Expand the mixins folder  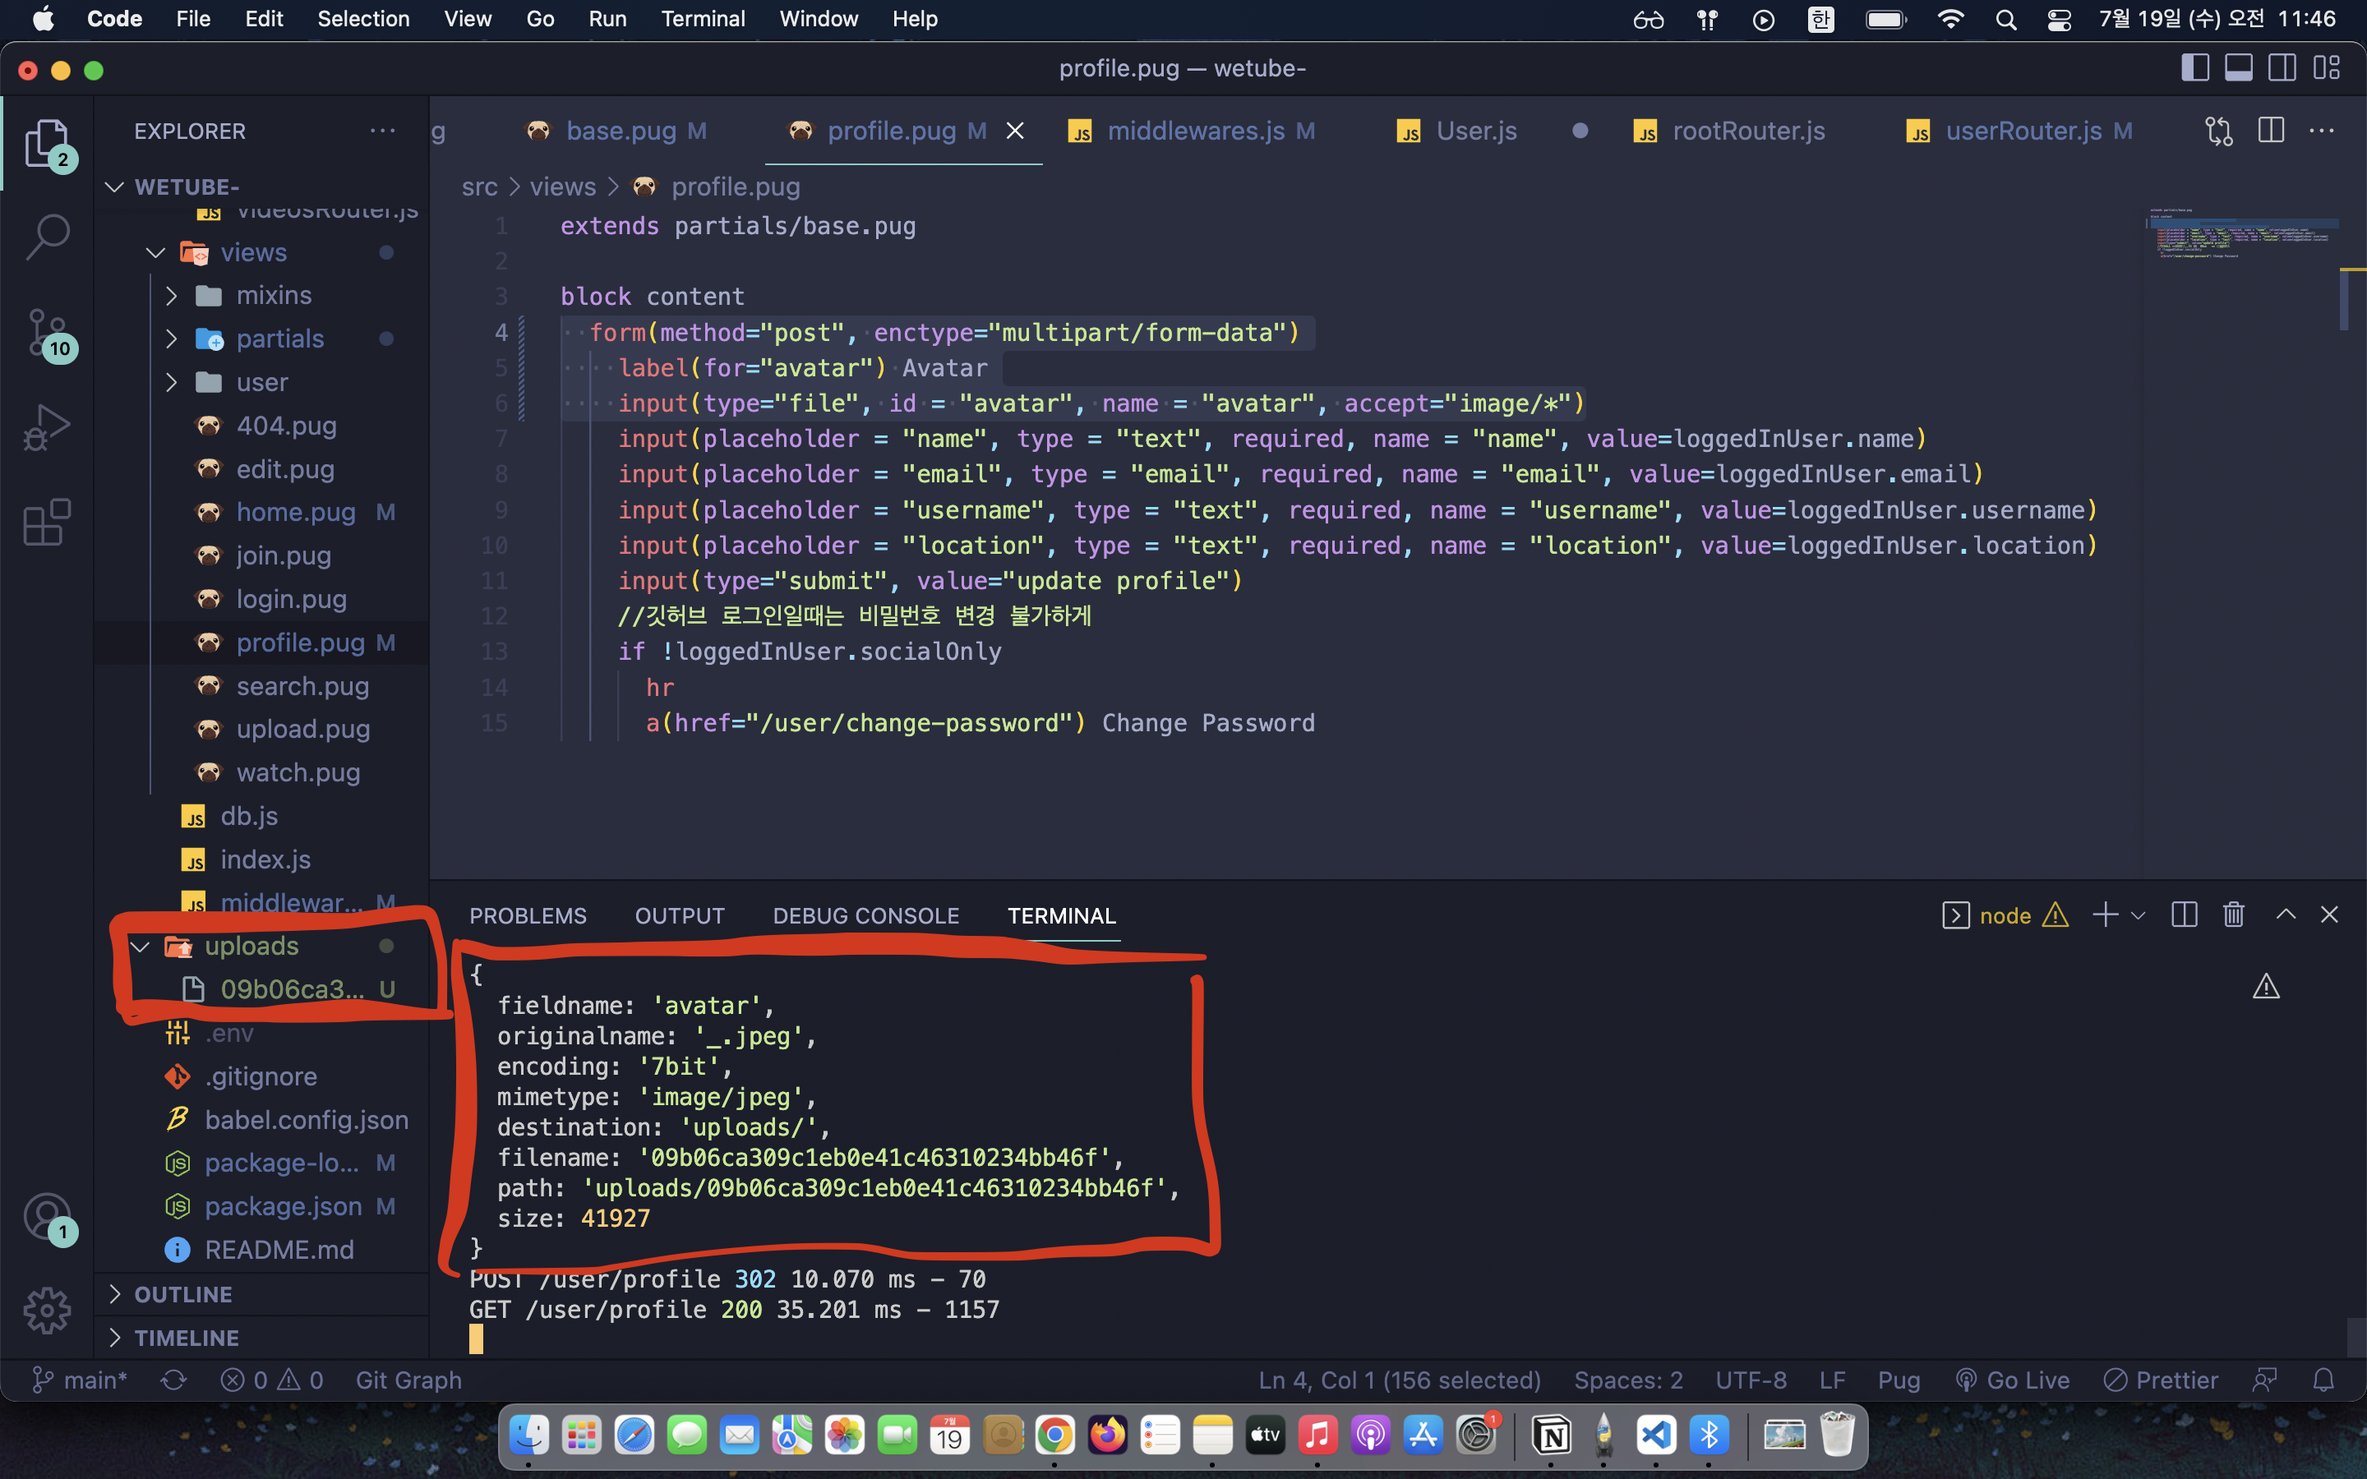(x=172, y=294)
